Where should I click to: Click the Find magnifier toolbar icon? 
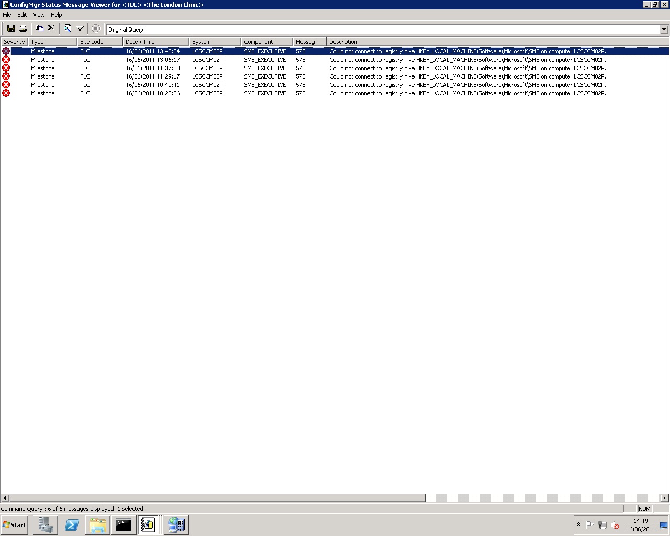(x=68, y=28)
